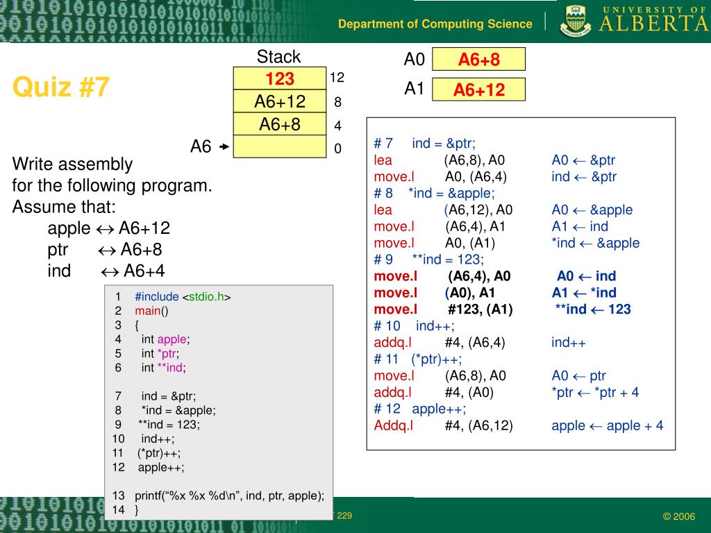Click the "A0" register name label

(x=415, y=60)
